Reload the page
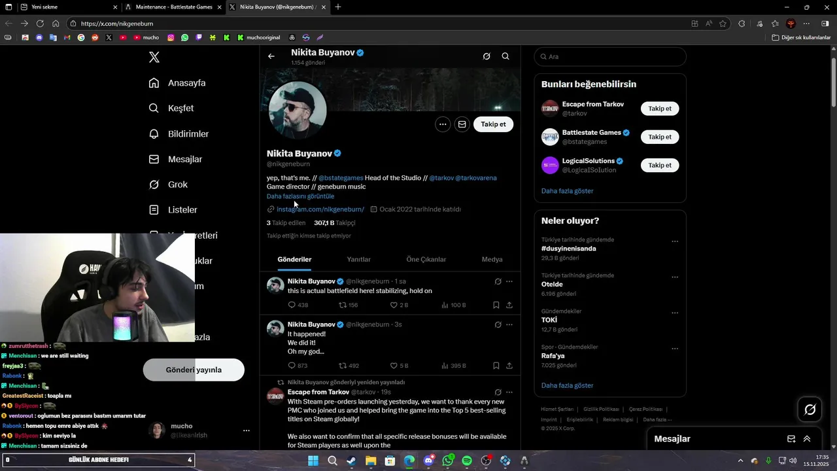Image resolution: width=837 pixels, height=471 pixels. pyautogui.click(x=40, y=24)
